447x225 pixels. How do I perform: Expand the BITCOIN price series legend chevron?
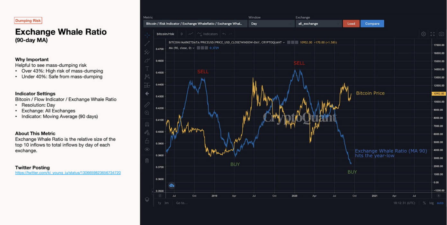click(x=284, y=42)
